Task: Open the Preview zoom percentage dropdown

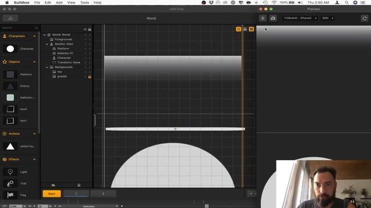Action: point(328,18)
